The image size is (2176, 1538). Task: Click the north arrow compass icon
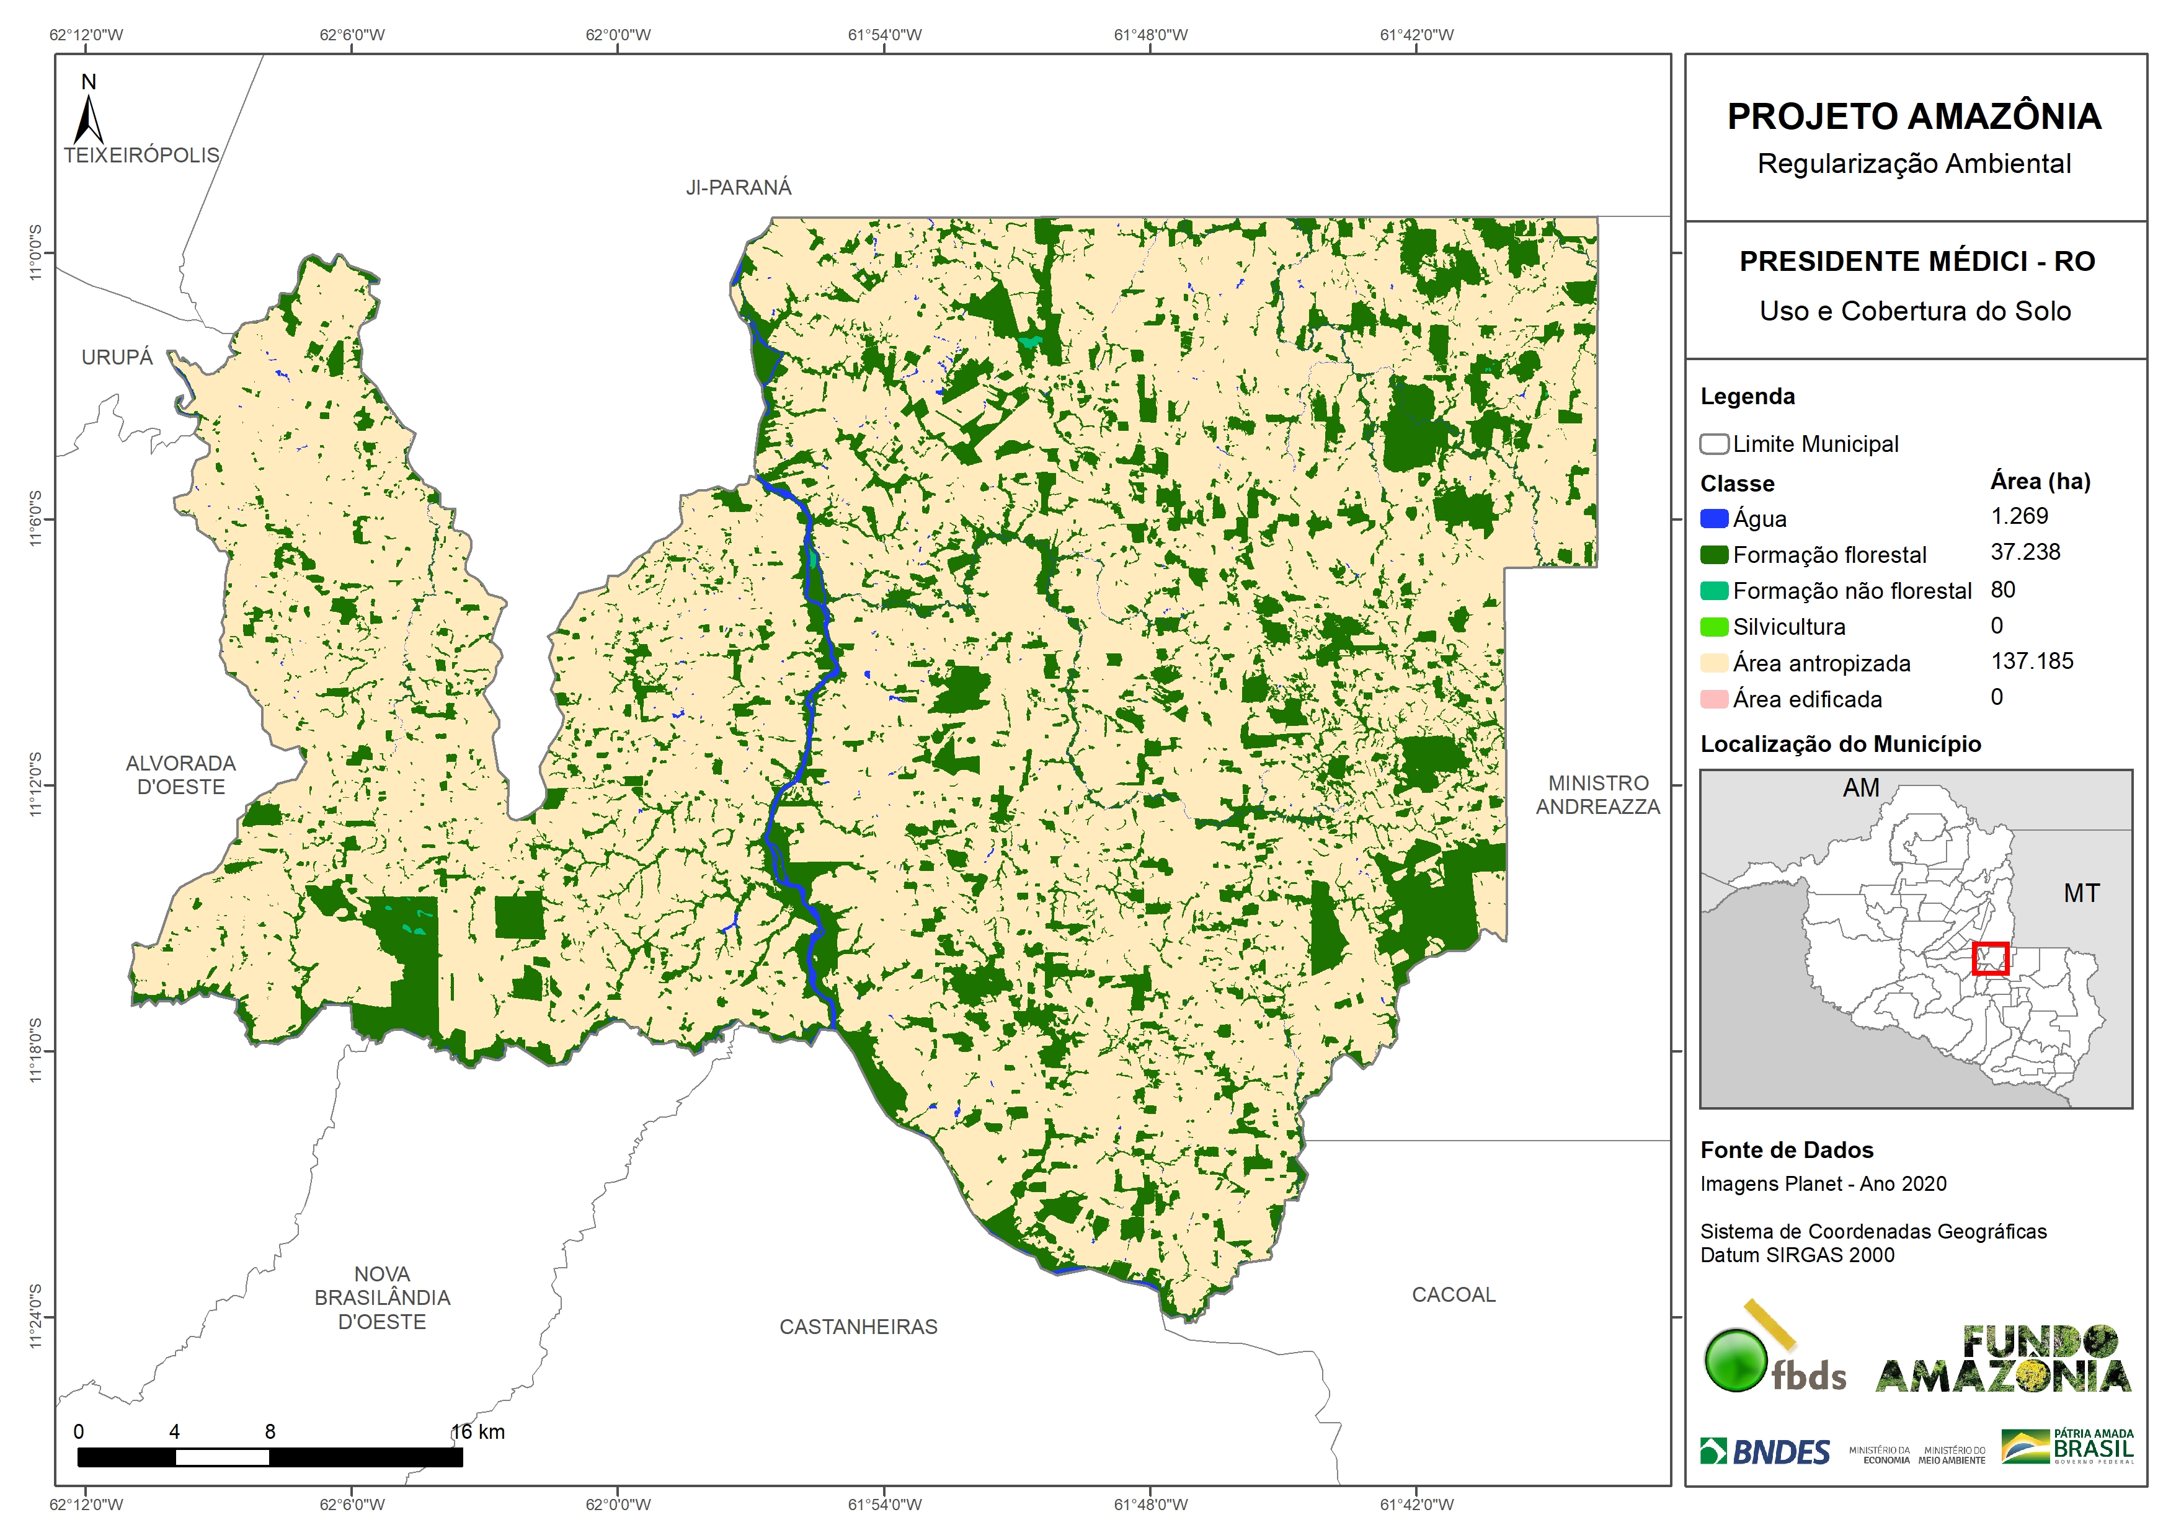click(88, 118)
